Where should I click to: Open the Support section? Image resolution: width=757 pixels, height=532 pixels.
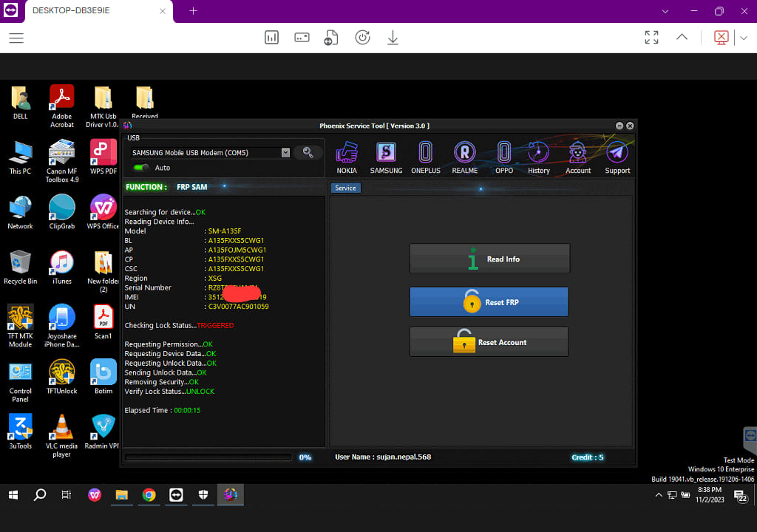(x=617, y=157)
